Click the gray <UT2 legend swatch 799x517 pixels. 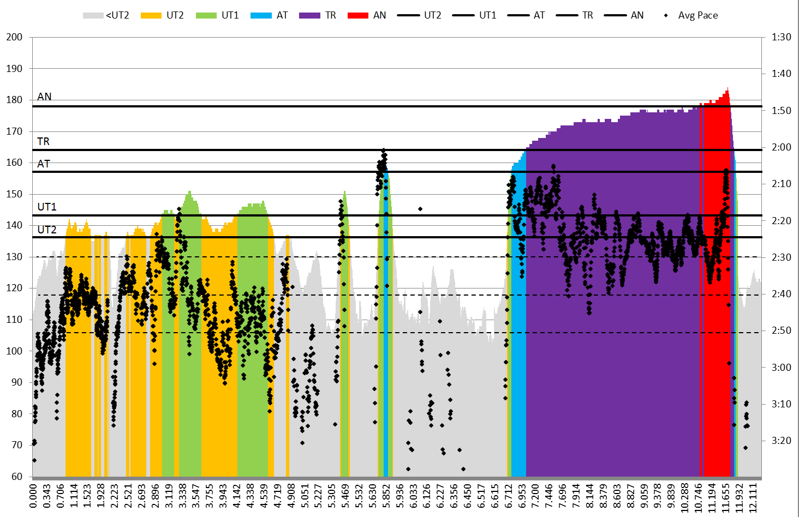tap(93, 15)
